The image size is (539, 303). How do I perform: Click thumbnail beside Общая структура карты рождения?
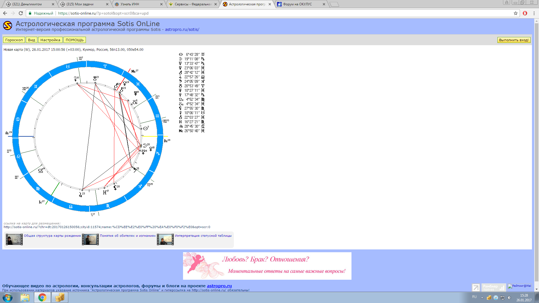point(14,240)
